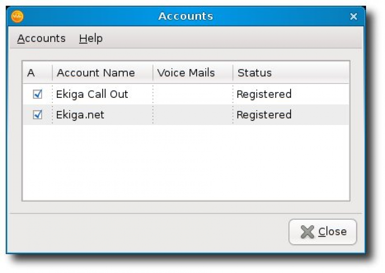Open the Help menu
This screenshot has height=273, width=385.
90,38
